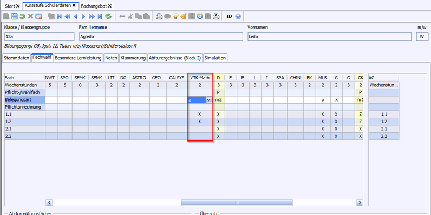Open the Abiturergebnisse (Block 2) tab
The image size is (431, 215).
175,58
